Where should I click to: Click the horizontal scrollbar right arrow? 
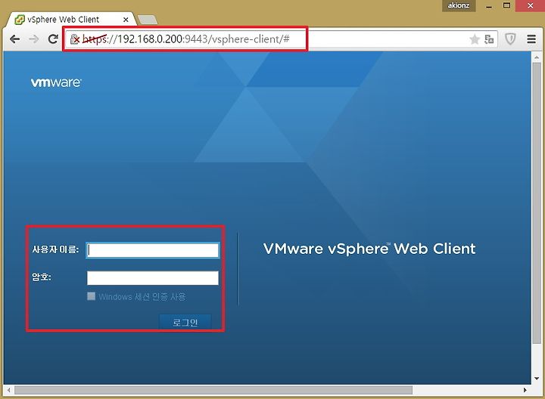(525, 390)
